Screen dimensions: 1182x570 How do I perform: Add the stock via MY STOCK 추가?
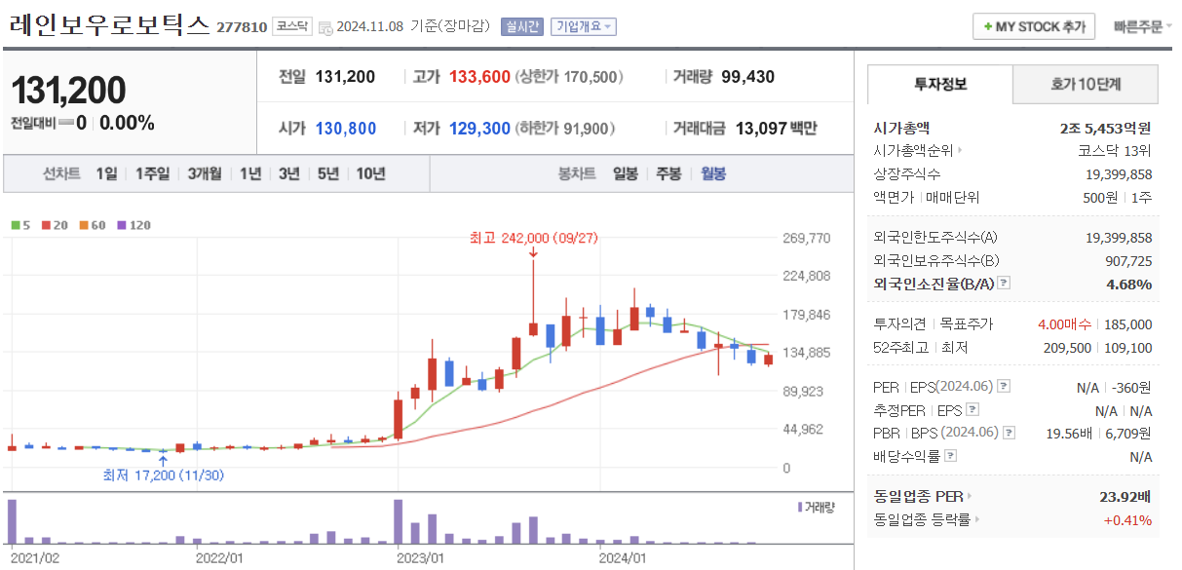tap(1034, 27)
